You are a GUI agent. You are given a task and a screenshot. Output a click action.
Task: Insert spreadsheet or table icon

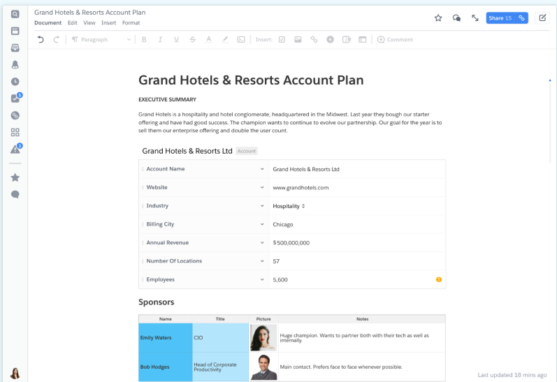tap(347, 39)
